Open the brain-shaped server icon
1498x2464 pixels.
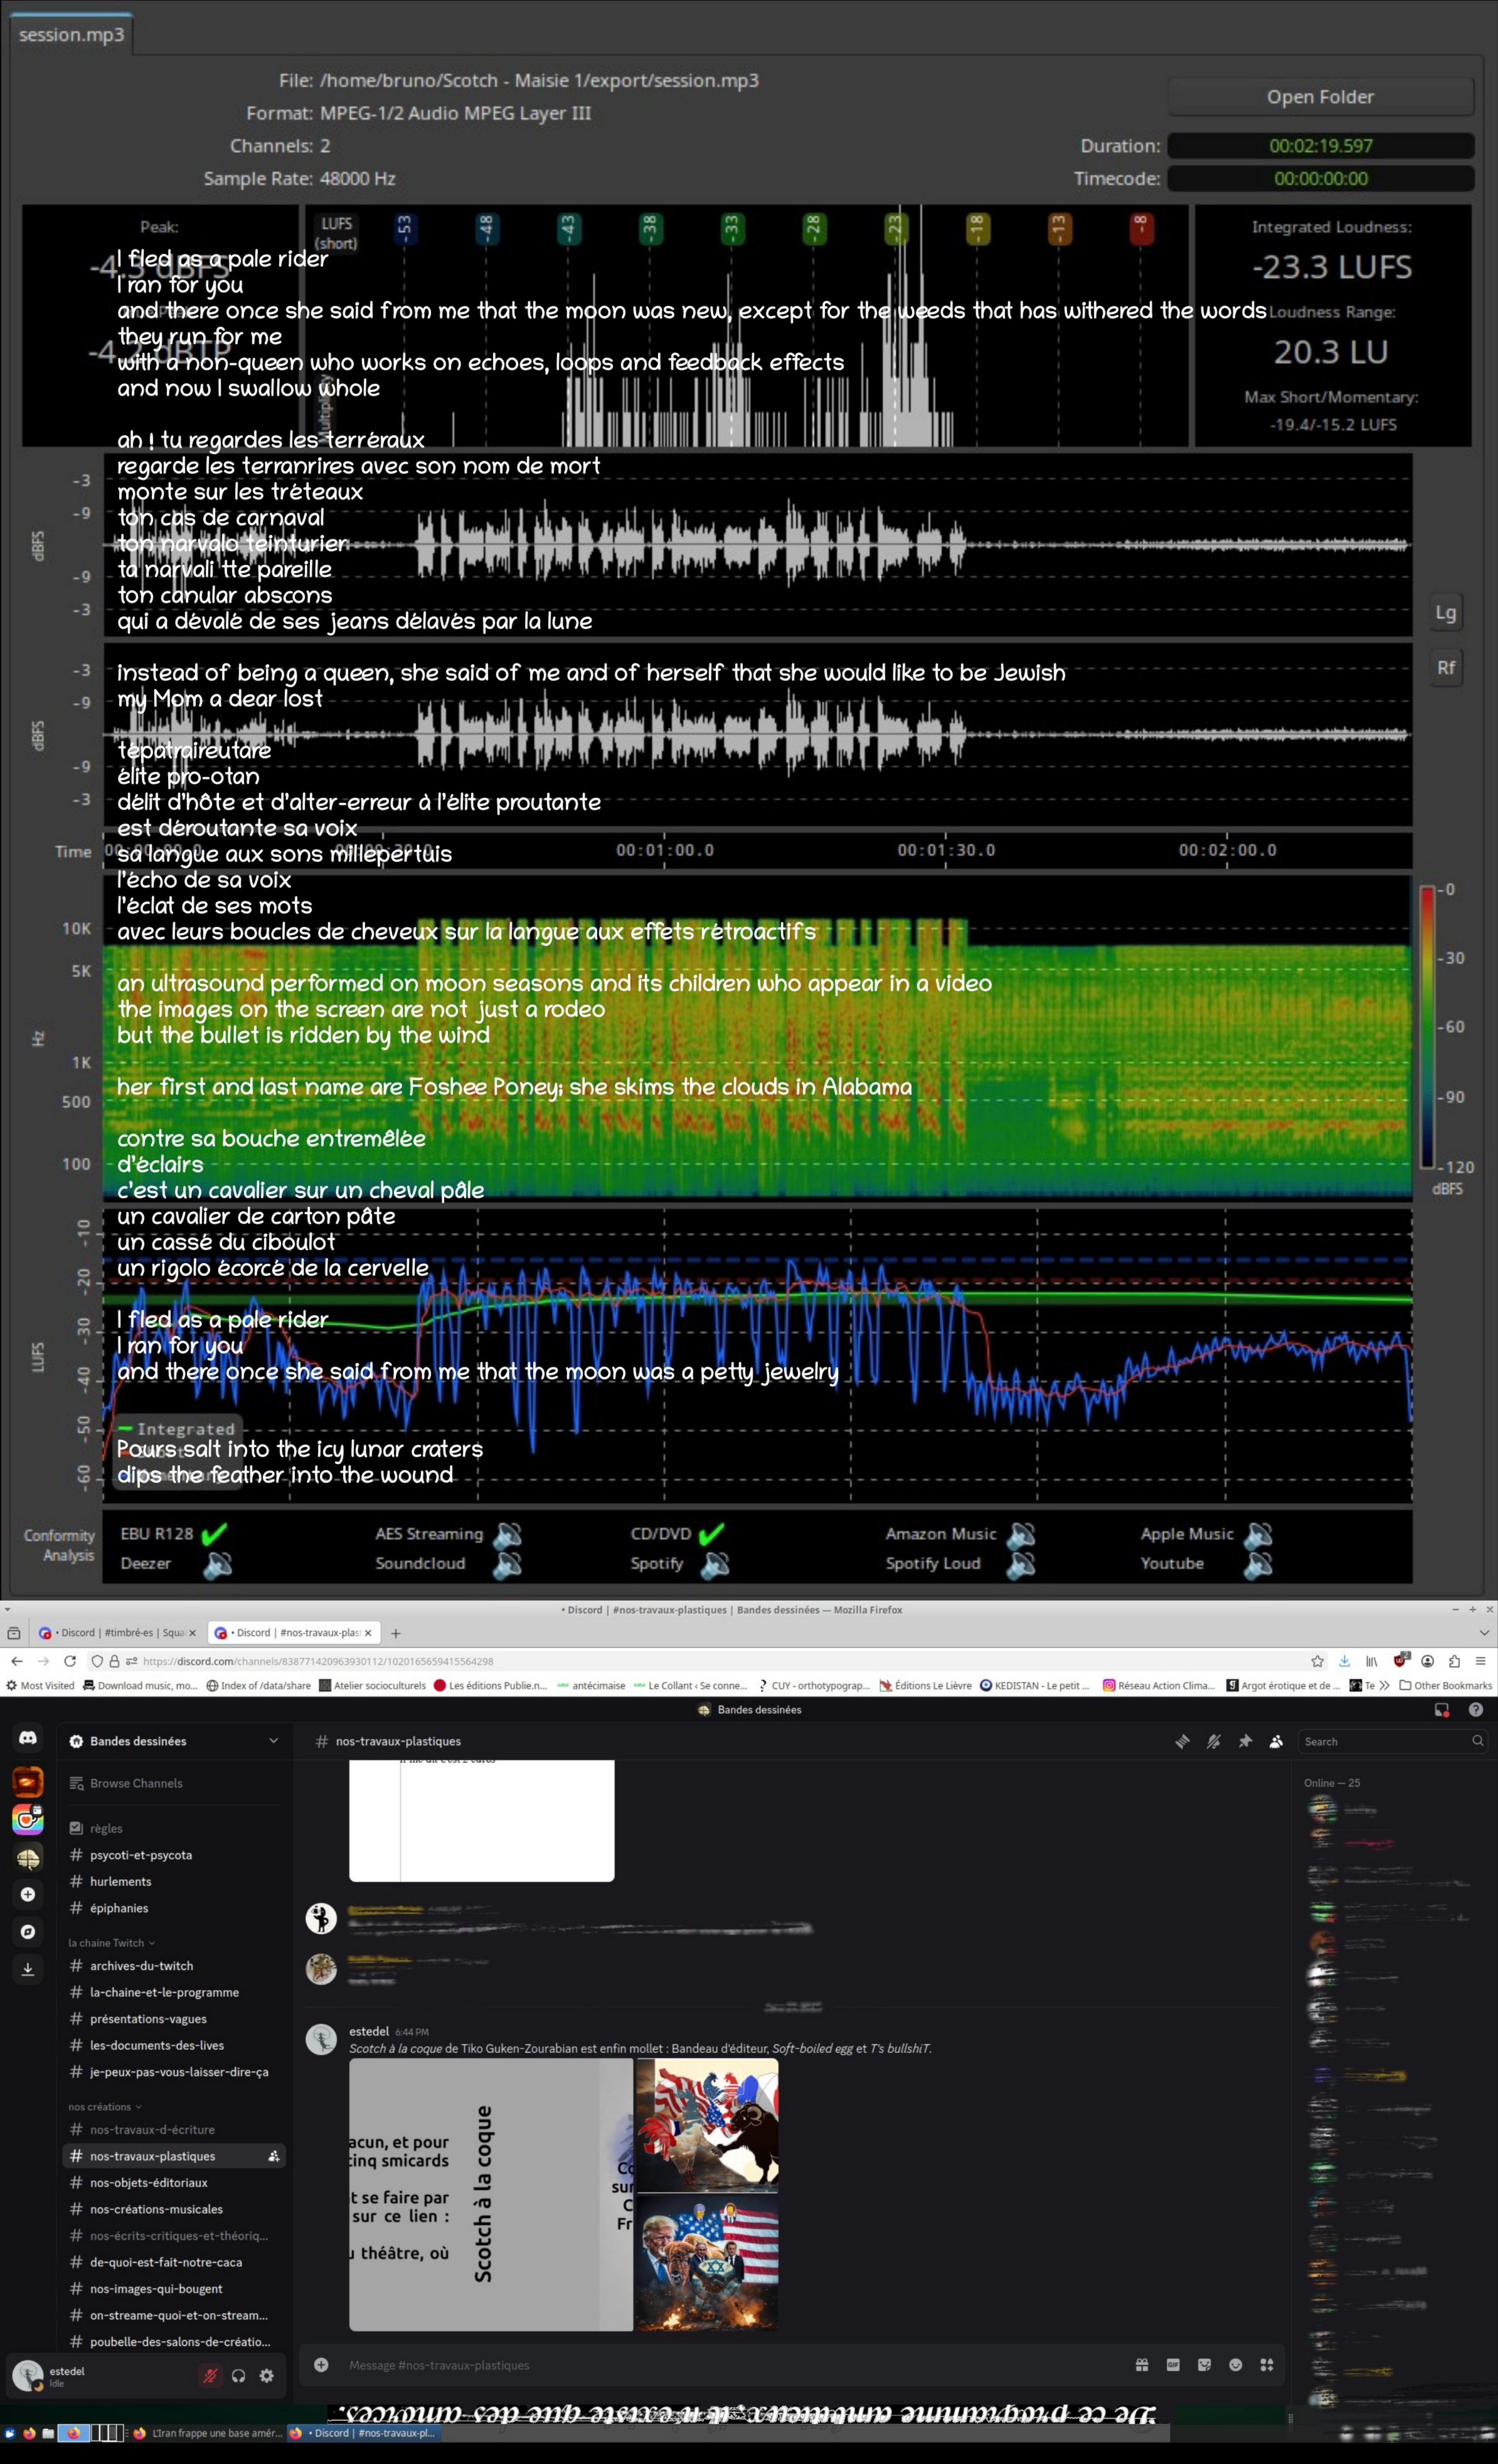[x=28, y=1858]
